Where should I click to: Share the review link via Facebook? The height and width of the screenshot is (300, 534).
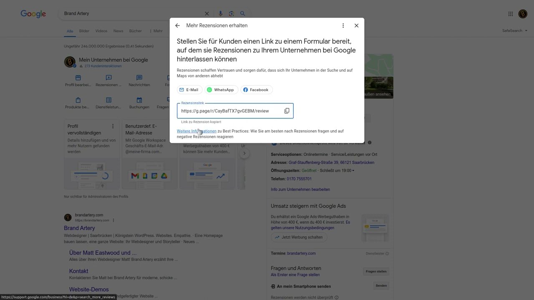coord(256,90)
